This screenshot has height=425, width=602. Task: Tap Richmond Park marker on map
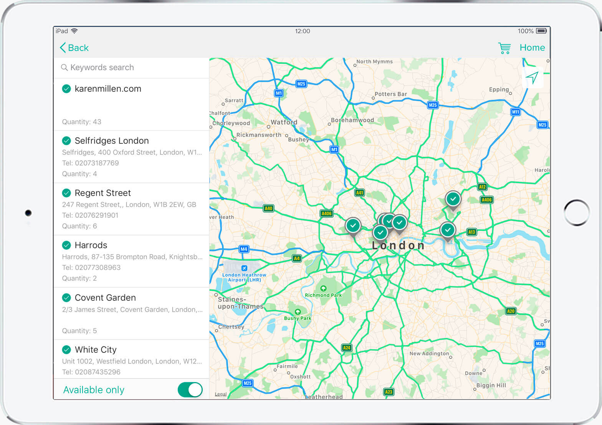coord(323,288)
